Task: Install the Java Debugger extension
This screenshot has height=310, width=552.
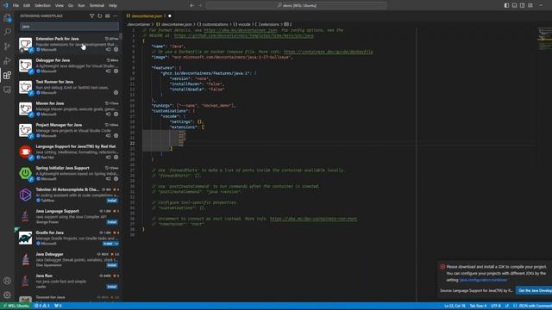Action: click(112, 265)
